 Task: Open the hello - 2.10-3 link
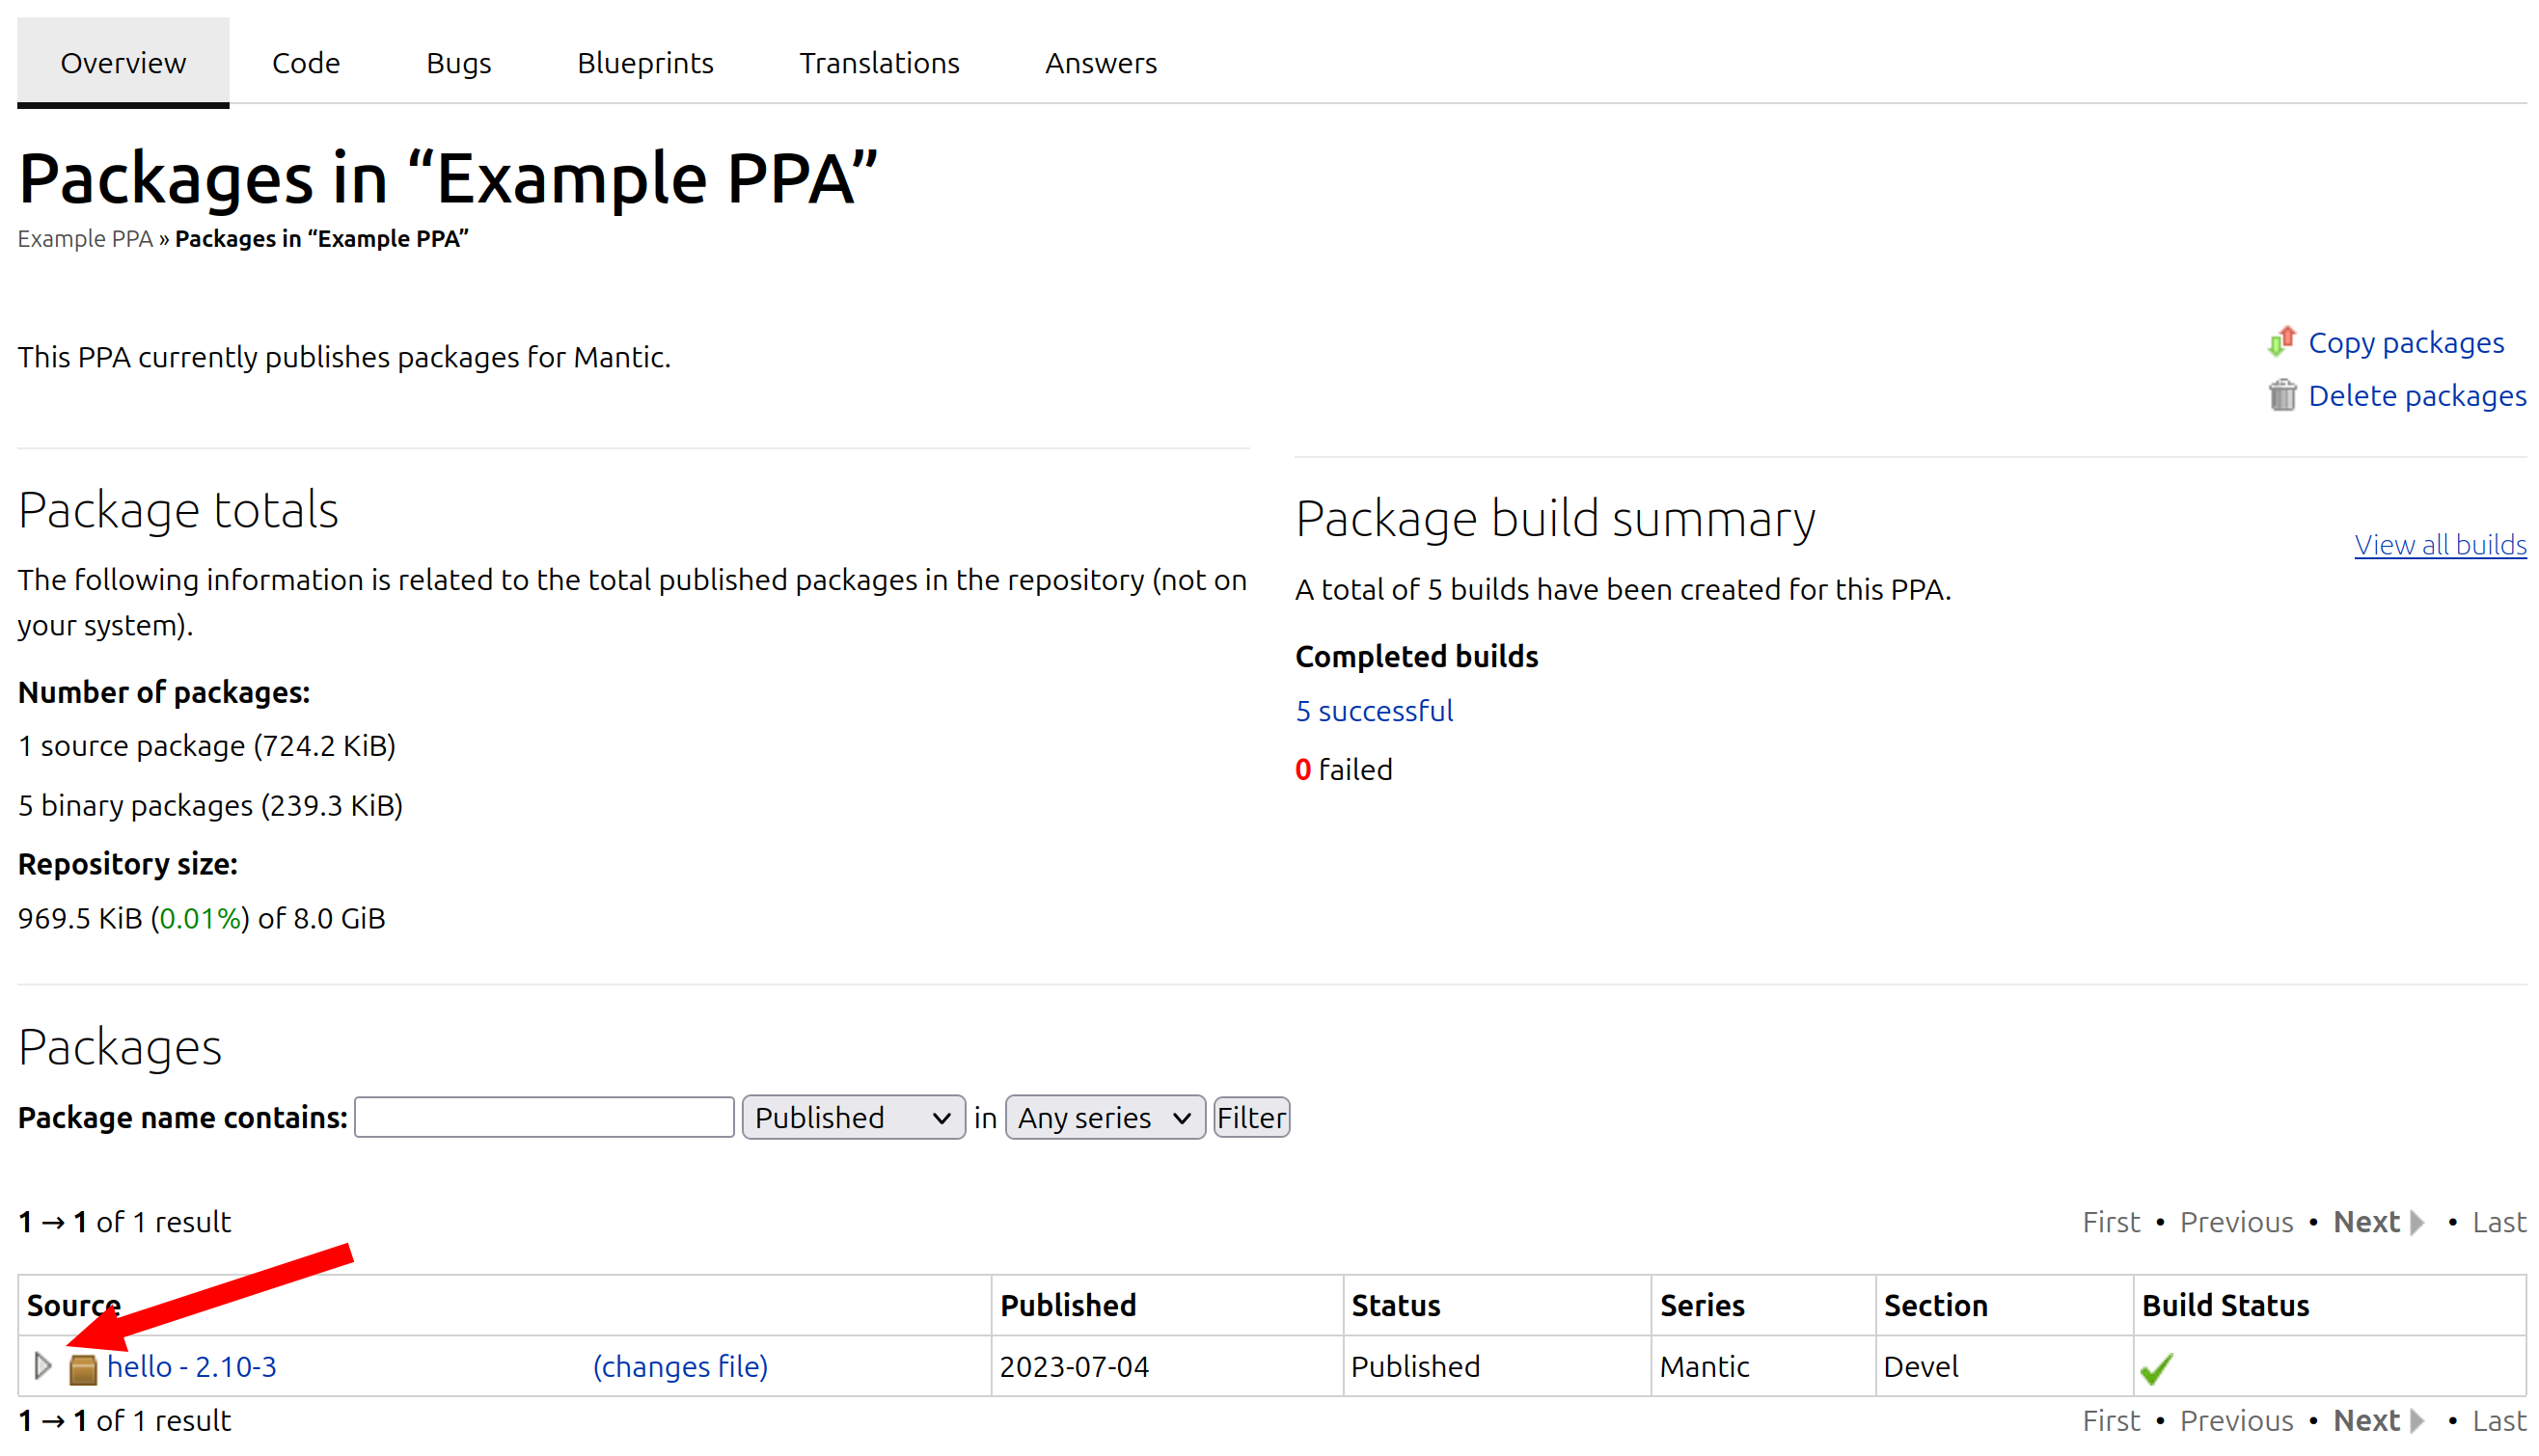tap(192, 1366)
